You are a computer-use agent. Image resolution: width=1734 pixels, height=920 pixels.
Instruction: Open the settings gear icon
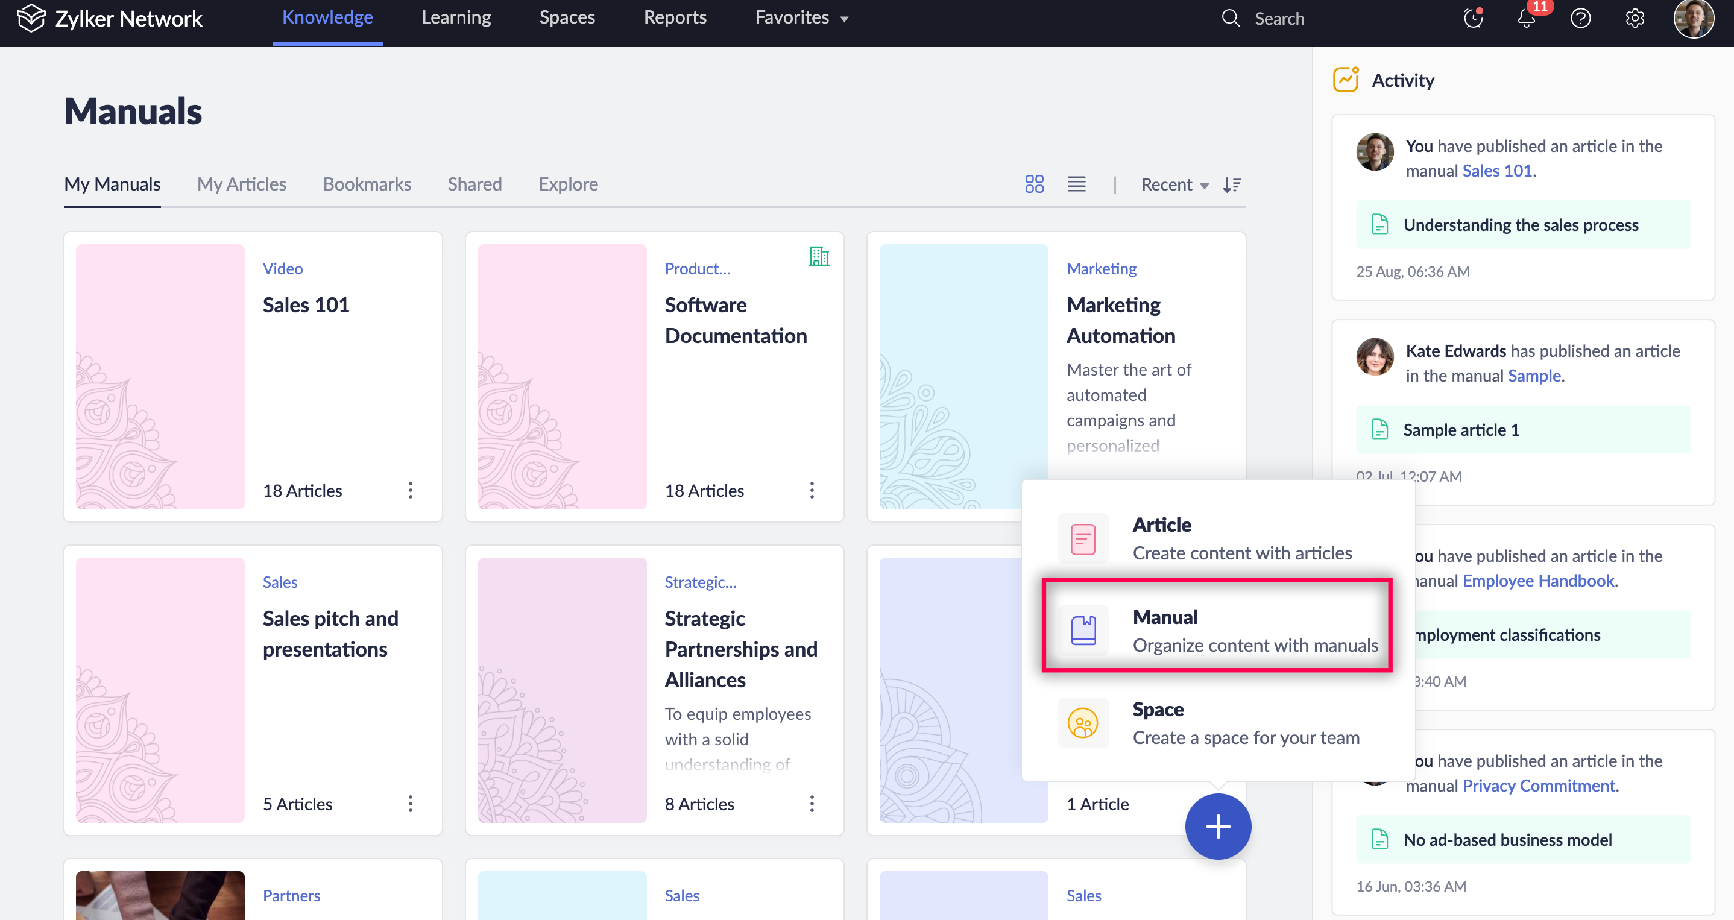[x=1635, y=18]
